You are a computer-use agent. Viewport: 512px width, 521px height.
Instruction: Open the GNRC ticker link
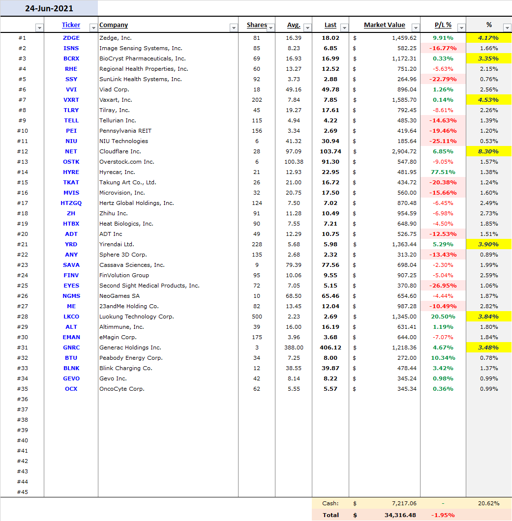click(x=71, y=347)
